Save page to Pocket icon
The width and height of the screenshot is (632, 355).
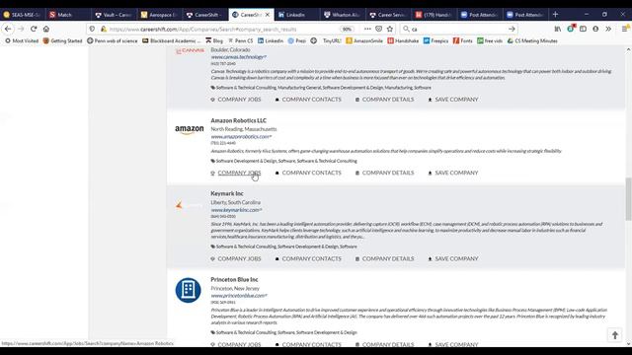pos(378,29)
